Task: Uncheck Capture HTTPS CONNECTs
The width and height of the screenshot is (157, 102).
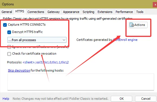Action: pyautogui.click(x=5, y=25)
